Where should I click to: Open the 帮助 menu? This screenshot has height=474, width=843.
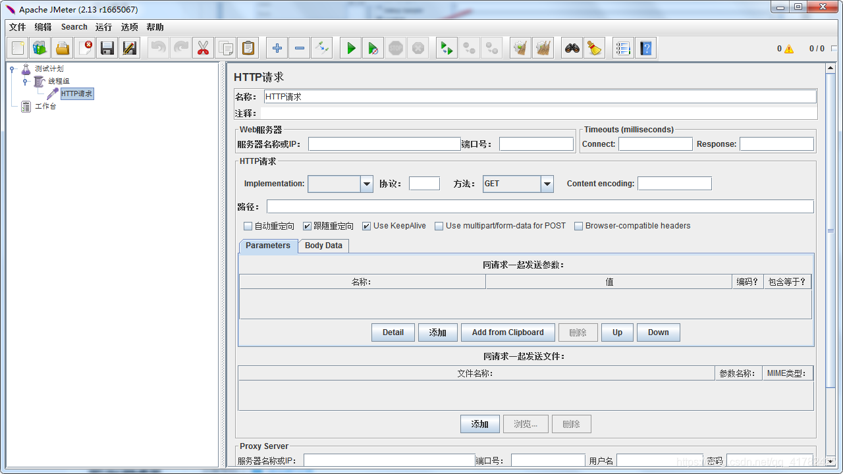[x=155, y=27]
